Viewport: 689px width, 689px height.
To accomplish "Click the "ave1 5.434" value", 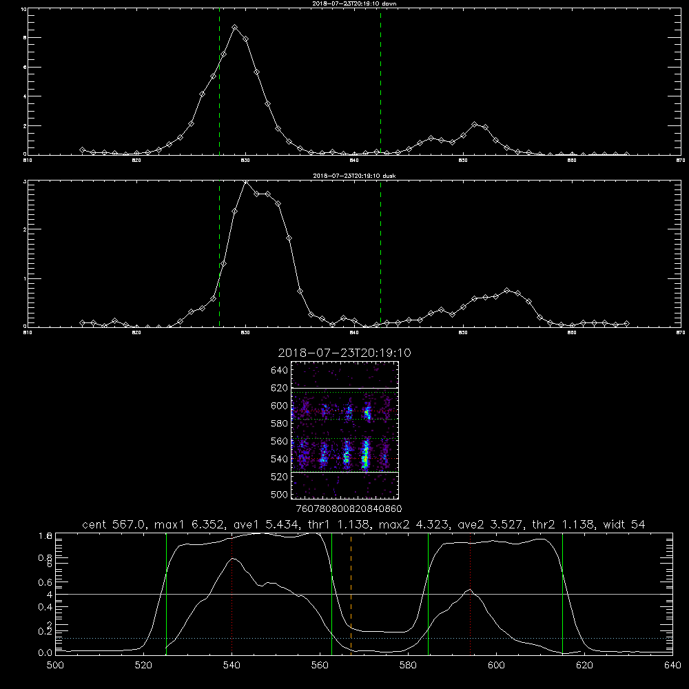I will coord(268,524).
